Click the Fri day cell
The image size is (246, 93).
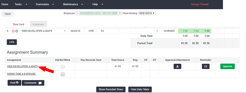click(102, 31)
